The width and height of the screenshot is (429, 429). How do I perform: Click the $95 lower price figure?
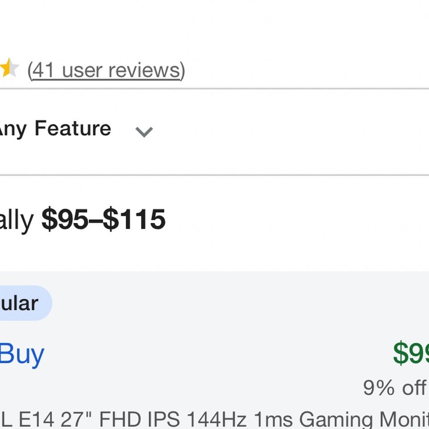[x=64, y=219]
